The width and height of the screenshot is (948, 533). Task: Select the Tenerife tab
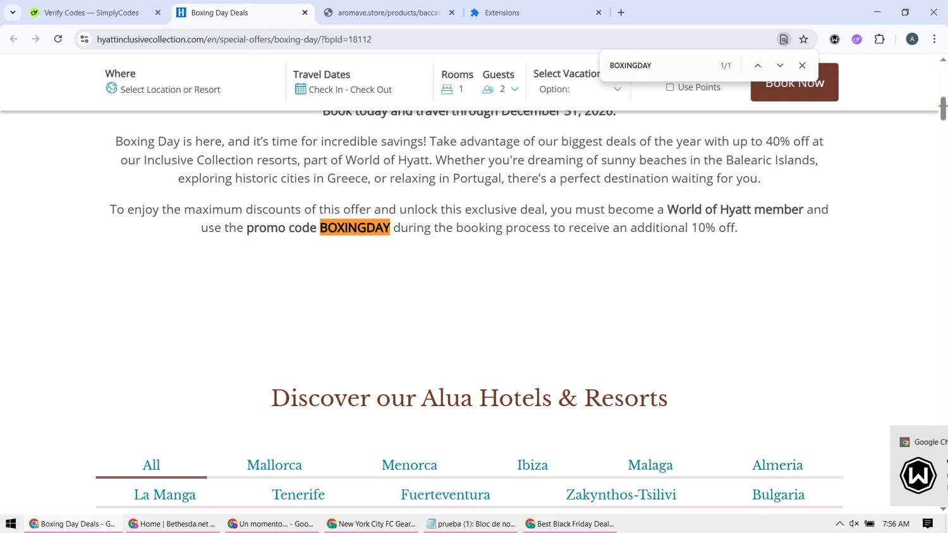pos(298,494)
